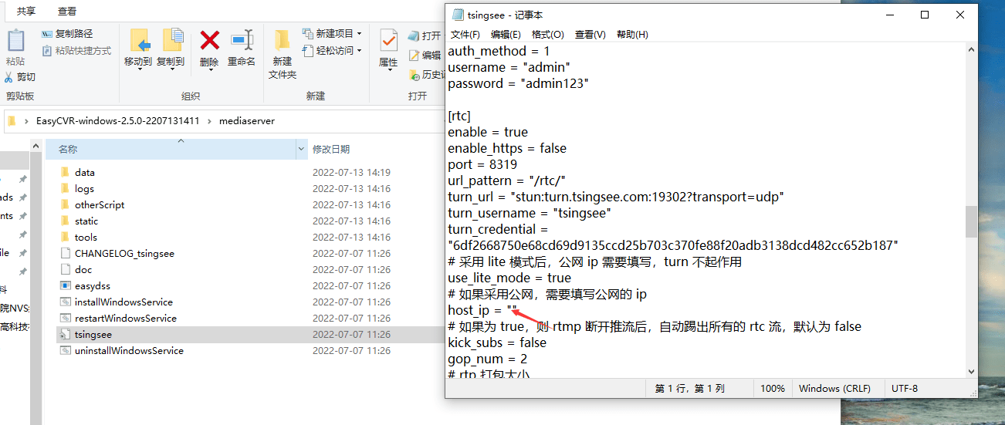Click the installWindowsService file icon

tap(65, 302)
